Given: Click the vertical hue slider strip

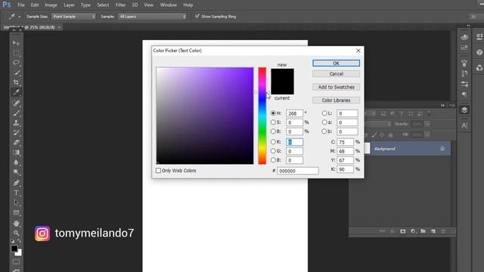Looking at the screenshot, I should click(x=262, y=116).
